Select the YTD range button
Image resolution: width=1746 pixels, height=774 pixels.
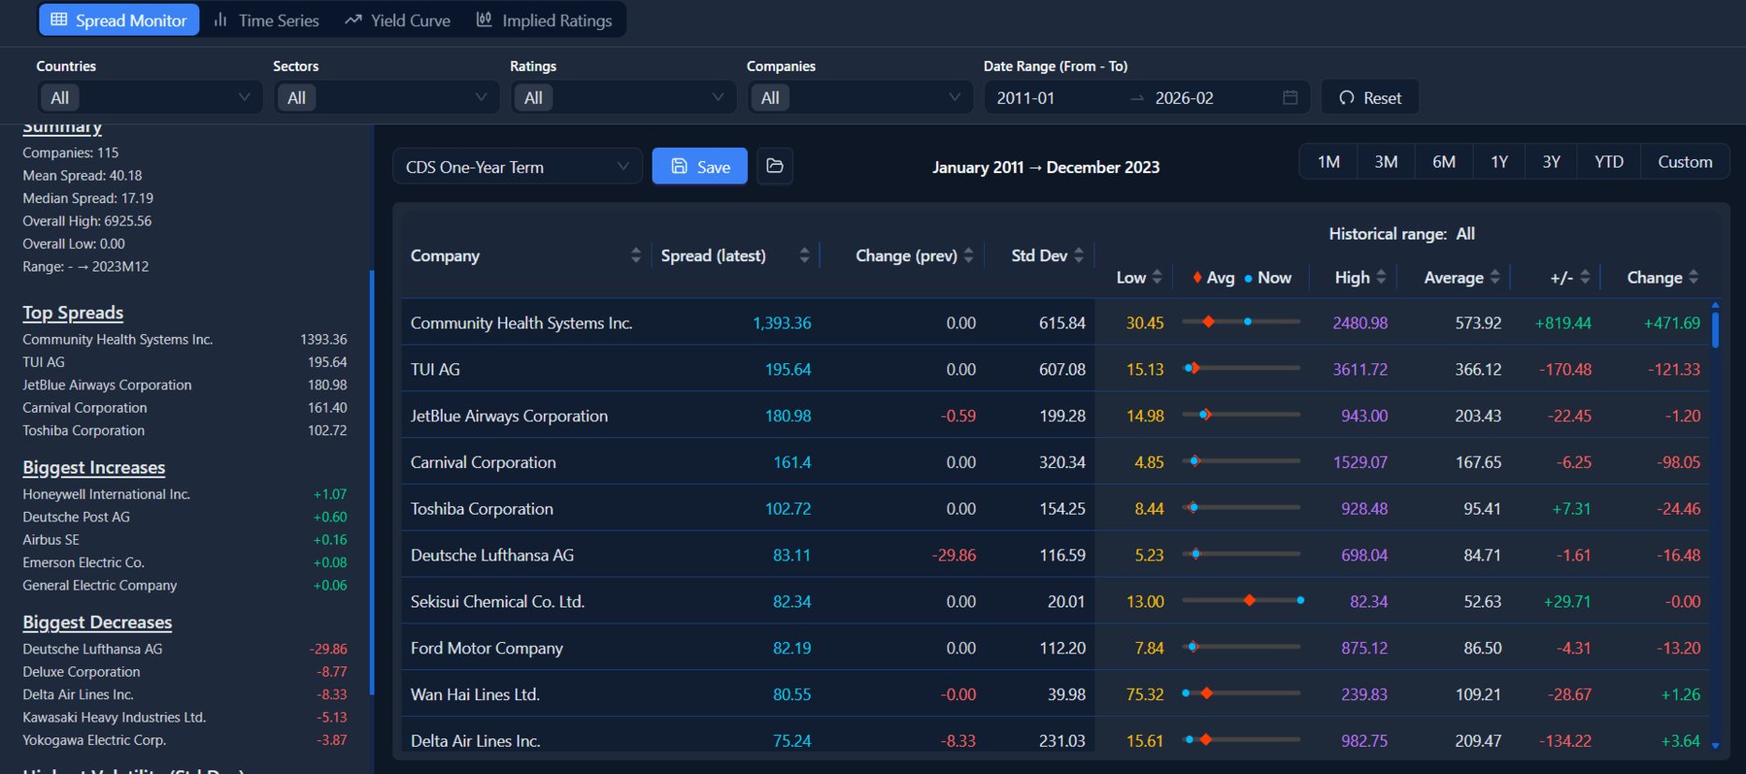pos(1608,162)
